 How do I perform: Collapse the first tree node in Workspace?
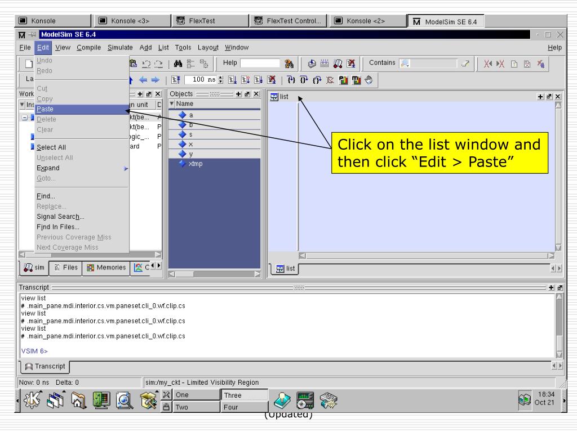(24, 118)
